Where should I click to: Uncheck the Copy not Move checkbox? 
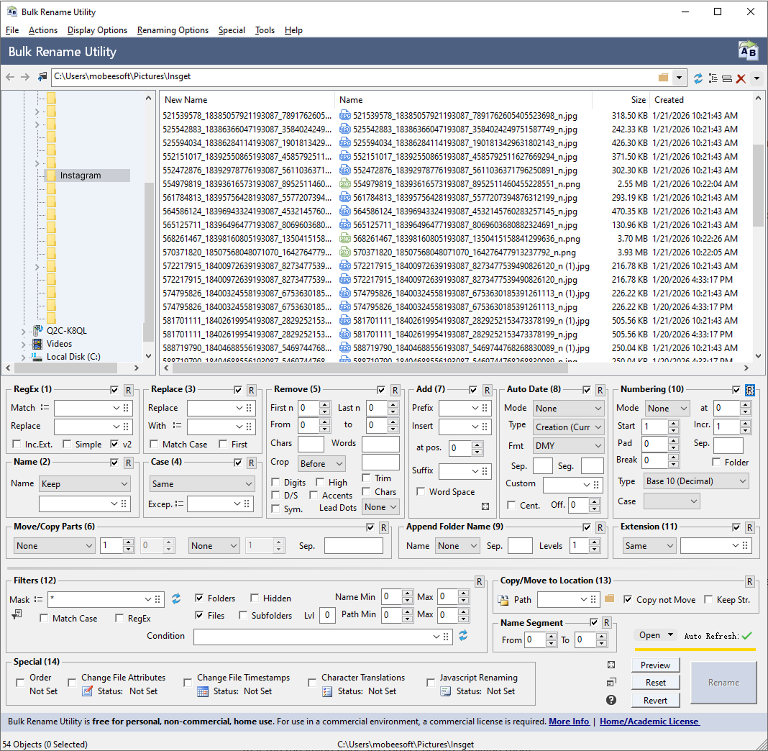click(628, 599)
